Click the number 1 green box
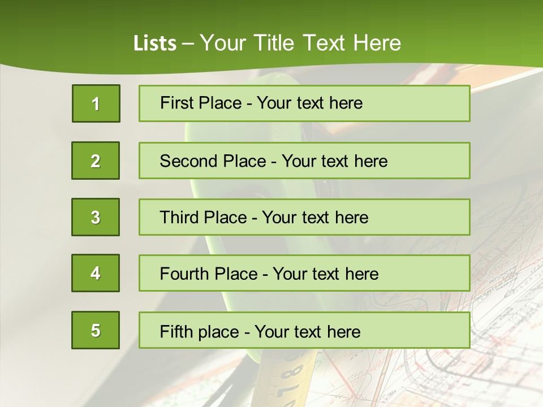Viewport: 543px width, 407px height. tap(96, 103)
